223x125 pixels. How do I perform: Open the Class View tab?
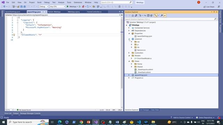pos(155,110)
